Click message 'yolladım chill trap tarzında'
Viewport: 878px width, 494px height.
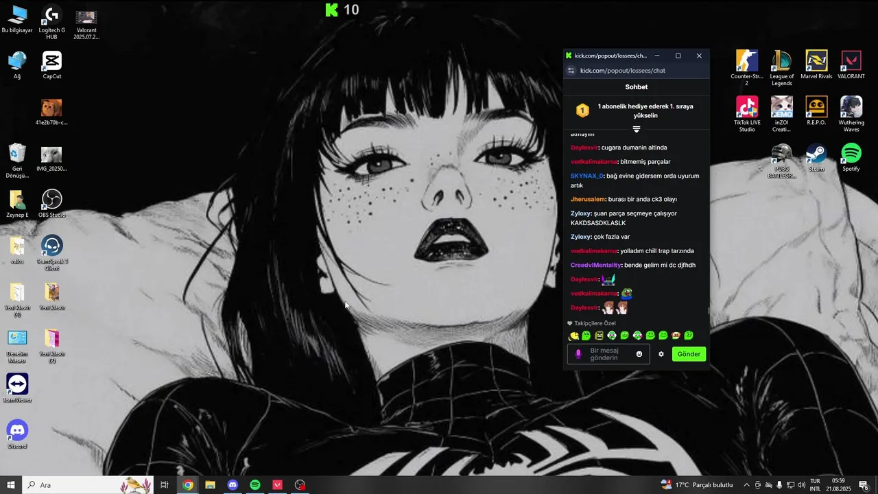pos(656,251)
